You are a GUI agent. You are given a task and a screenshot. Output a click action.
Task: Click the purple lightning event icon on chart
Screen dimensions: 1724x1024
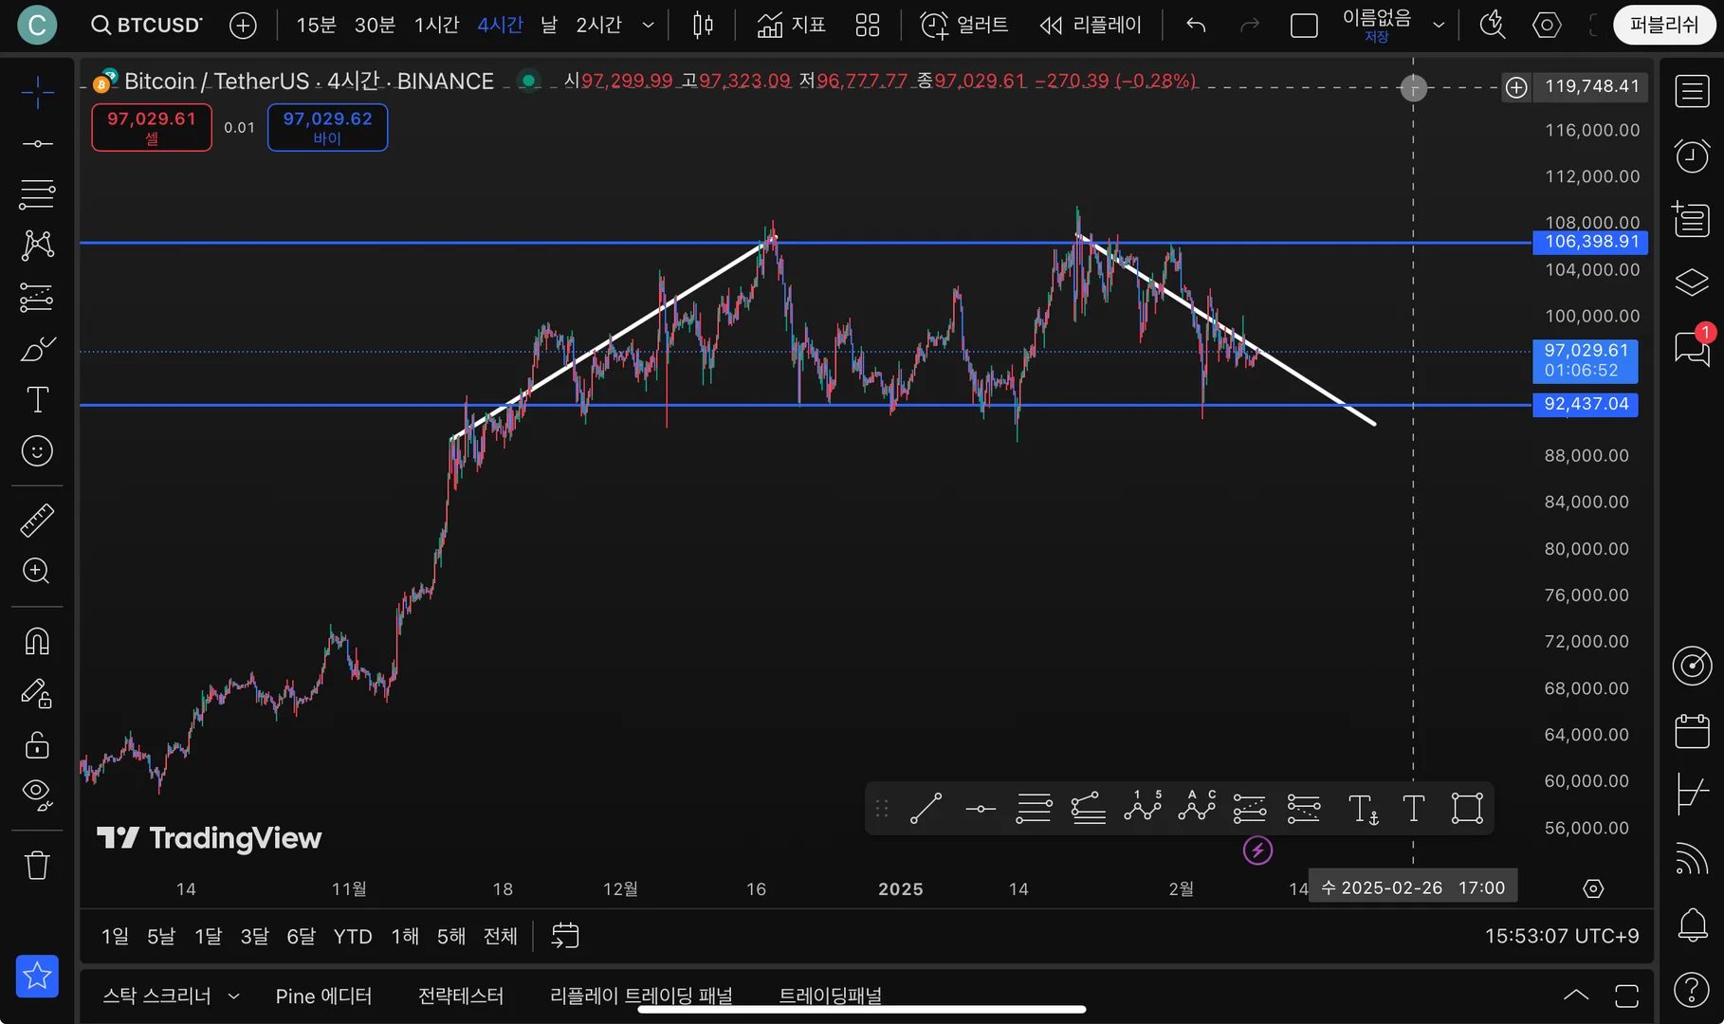pos(1257,850)
